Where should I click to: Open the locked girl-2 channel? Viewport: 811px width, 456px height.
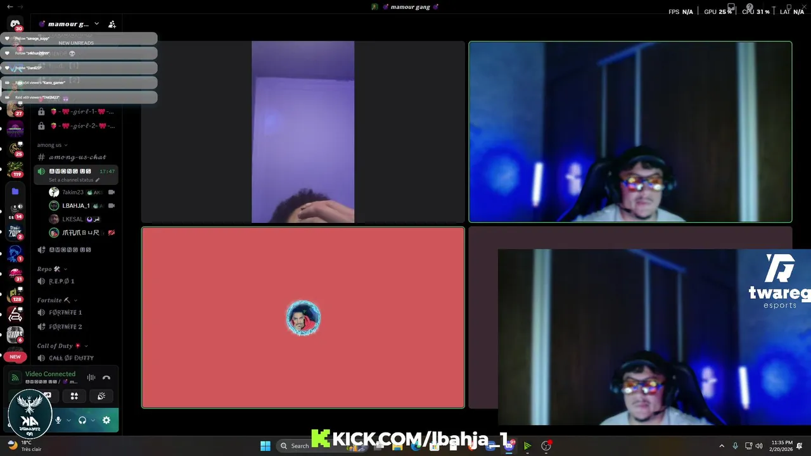(x=77, y=126)
